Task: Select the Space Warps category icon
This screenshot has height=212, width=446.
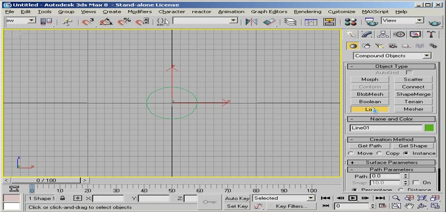Action: (x=419, y=46)
